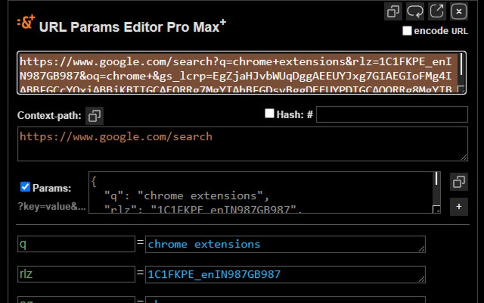Click the "rlz" parameter key field
484x303 pixels.
click(76, 274)
